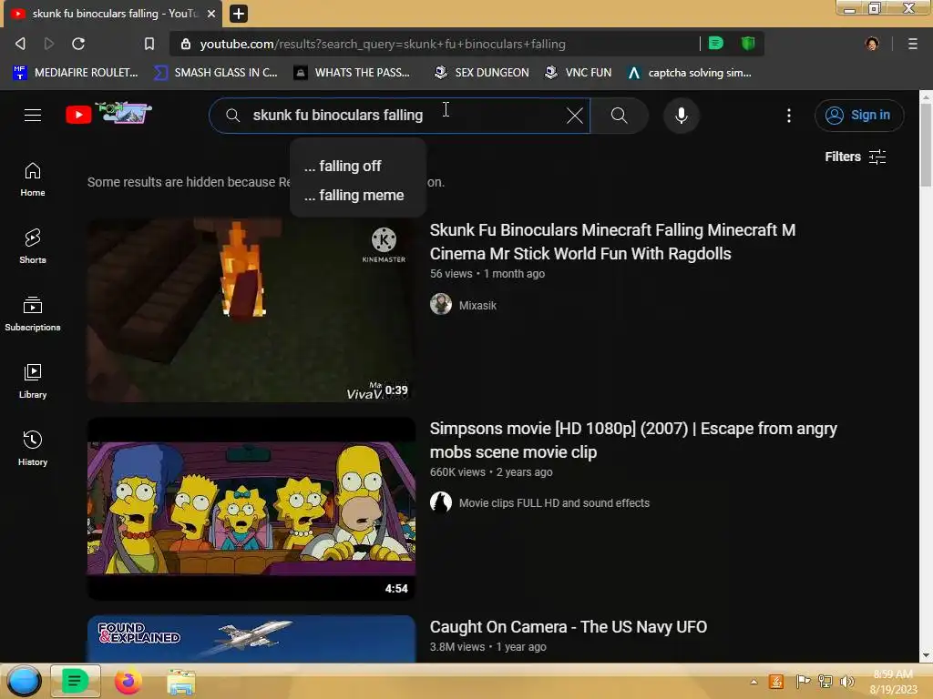
Task: Open the search Filters panel
Action: click(856, 157)
